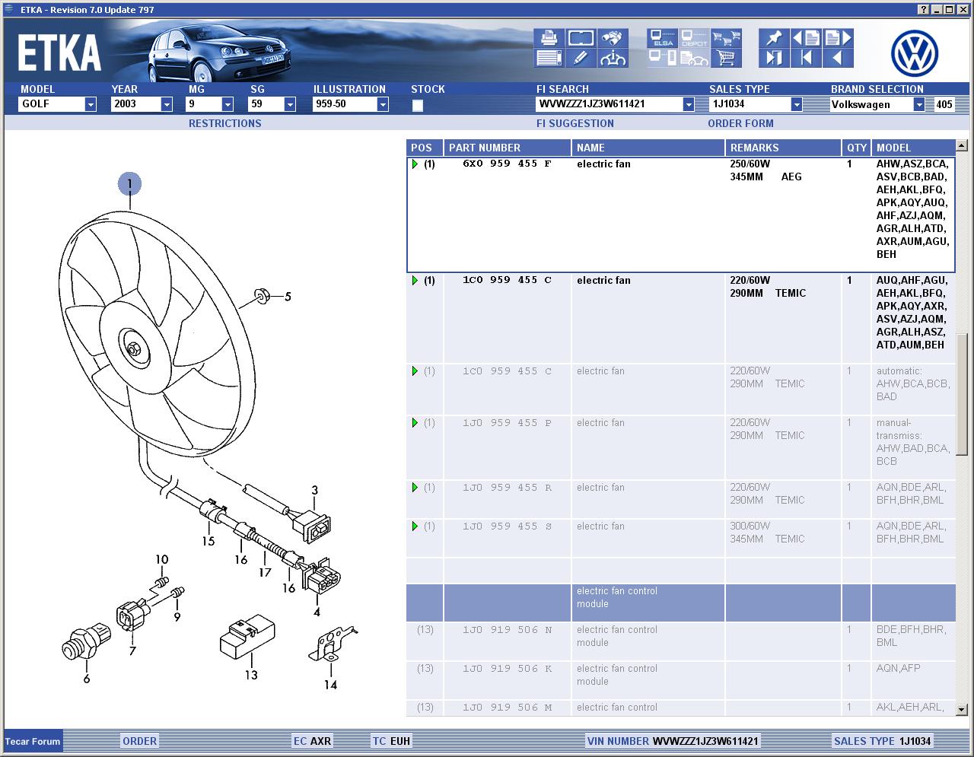The image size is (974, 757).
Task: Expand the 1J0 959 455 R row arrow
Action: [x=415, y=488]
